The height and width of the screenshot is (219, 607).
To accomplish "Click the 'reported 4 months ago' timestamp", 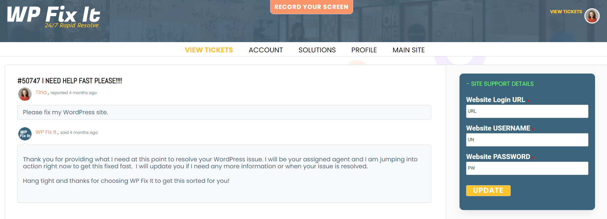I will tap(73, 93).
